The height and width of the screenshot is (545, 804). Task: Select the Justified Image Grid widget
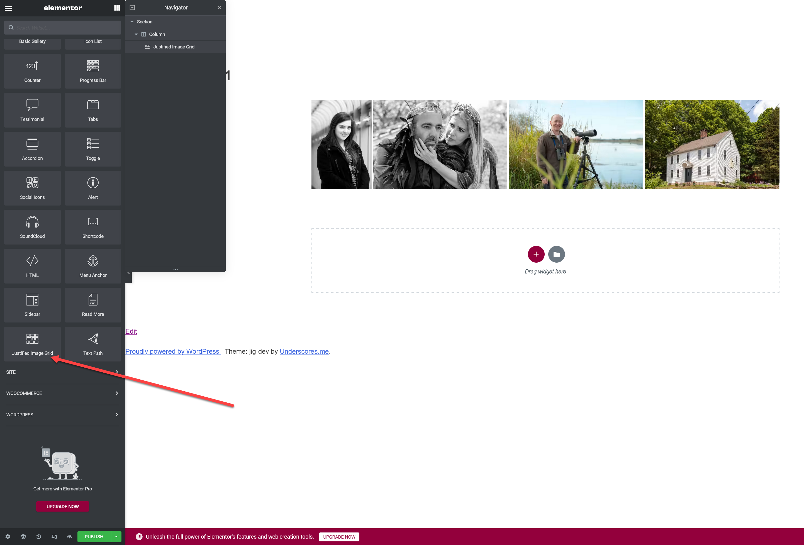[32, 344]
